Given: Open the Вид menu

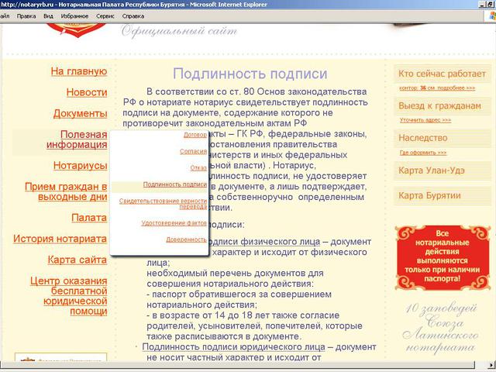Looking at the screenshot, I should click(48, 16).
